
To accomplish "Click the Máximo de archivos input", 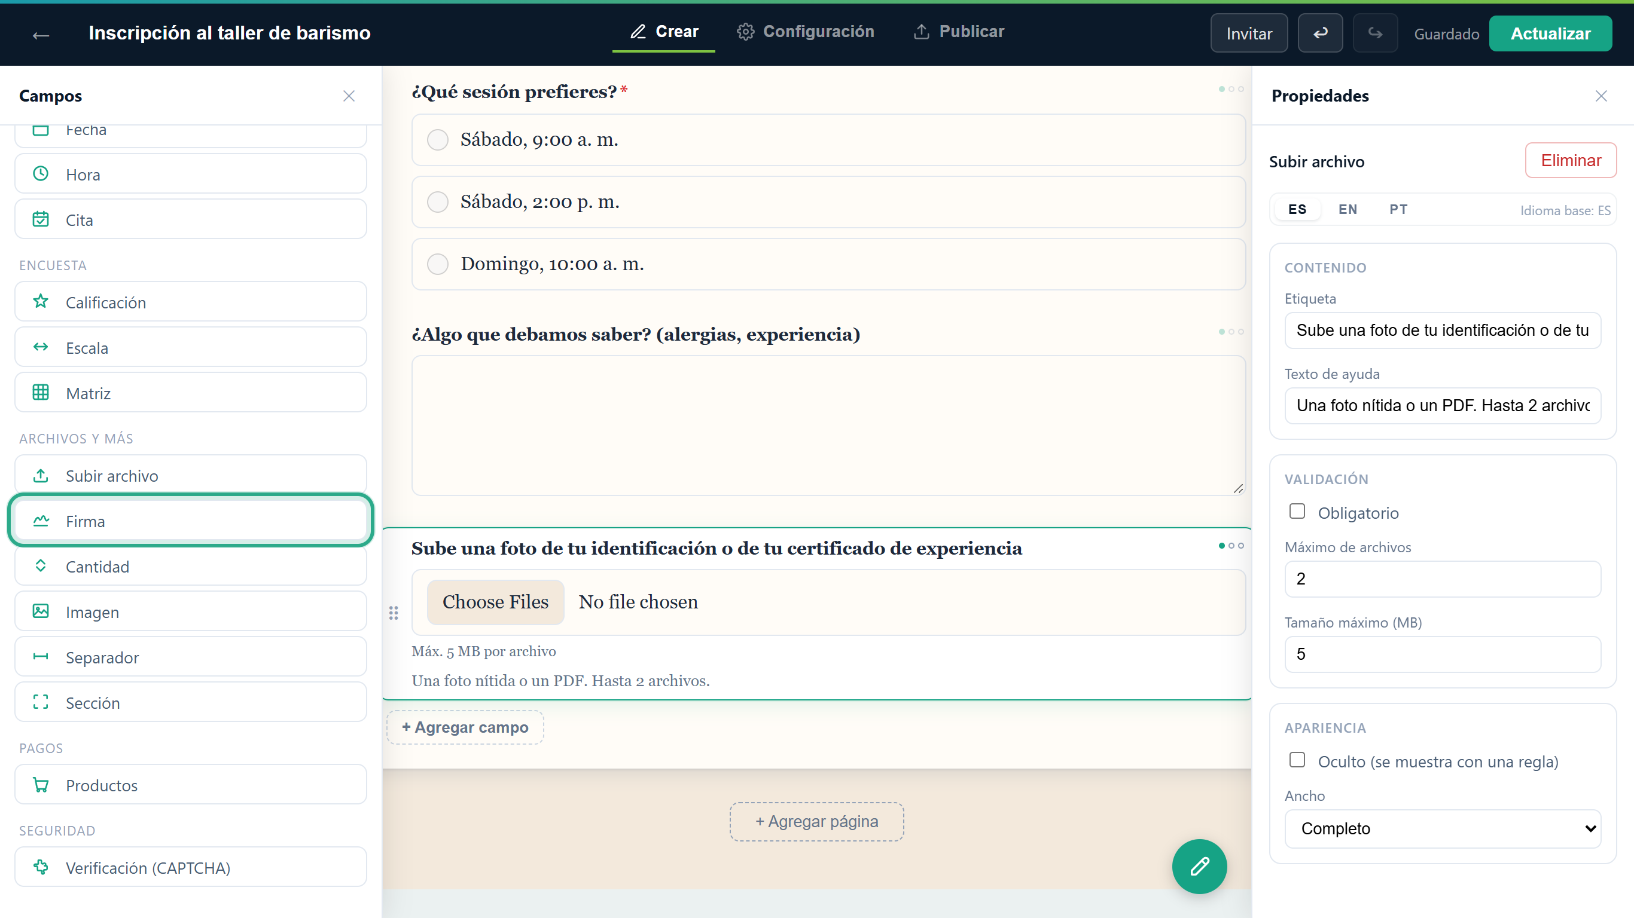I will [x=1443, y=579].
